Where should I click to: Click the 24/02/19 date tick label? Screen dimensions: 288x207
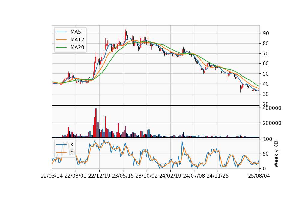(170, 176)
